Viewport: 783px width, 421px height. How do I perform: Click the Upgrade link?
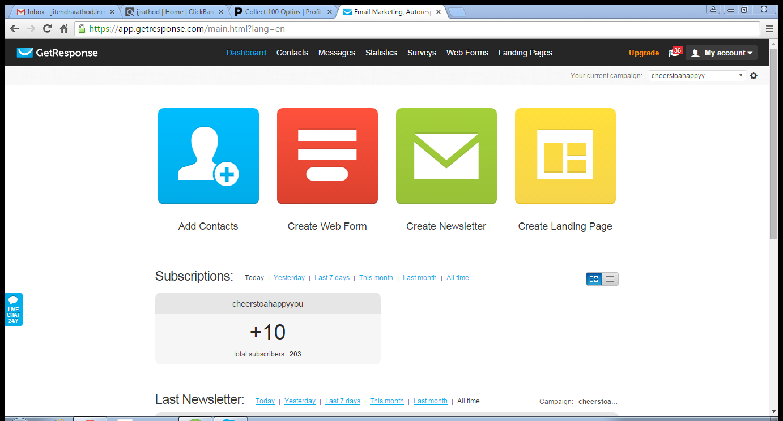(644, 53)
